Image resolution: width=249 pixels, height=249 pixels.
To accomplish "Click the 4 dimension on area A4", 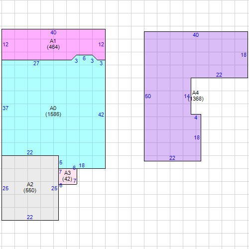I will pyautogui.click(x=196, y=118).
